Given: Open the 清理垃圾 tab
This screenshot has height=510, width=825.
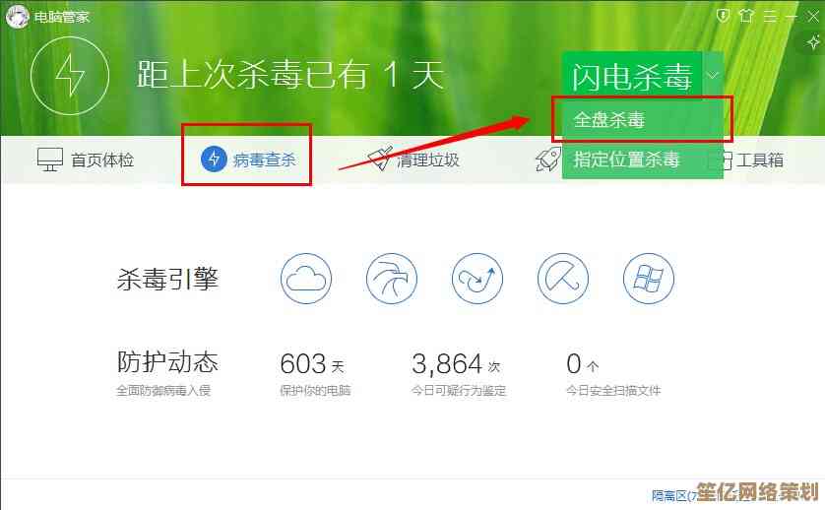Looking at the screenshot, I should pyautogui.click(x=413, y=159).
